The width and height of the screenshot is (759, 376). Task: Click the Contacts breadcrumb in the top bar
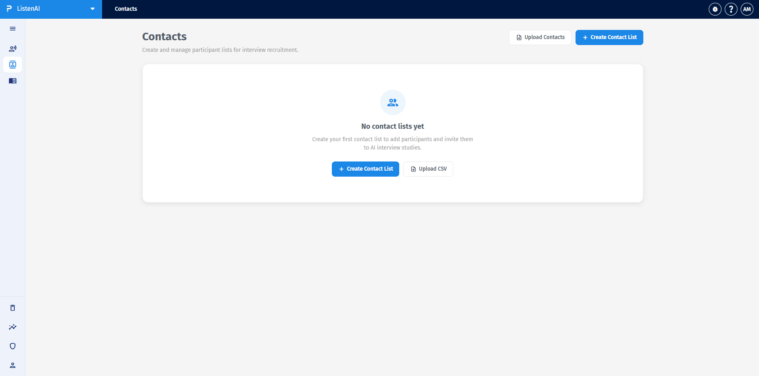point(126,9)
